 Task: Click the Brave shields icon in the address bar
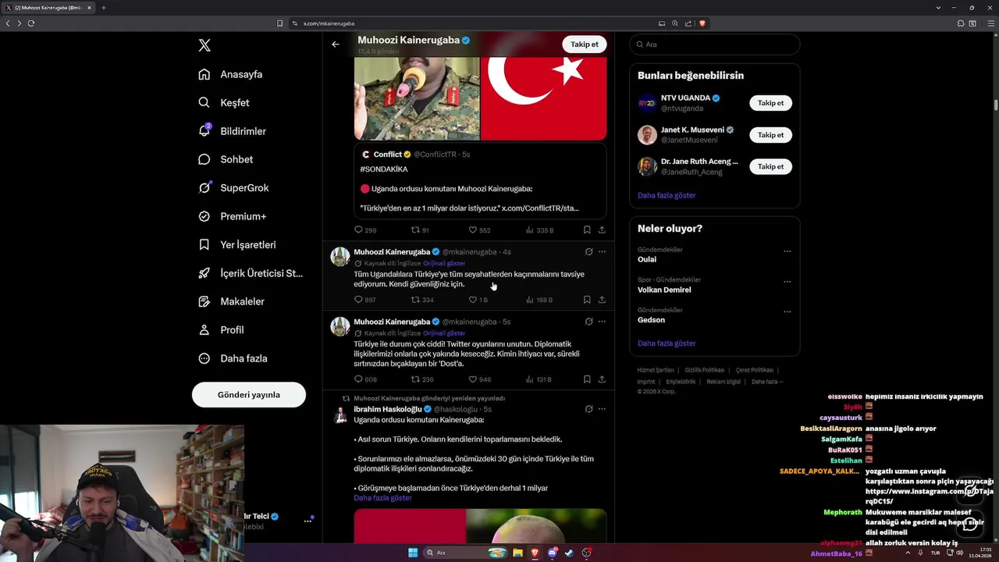pos(702,23)
